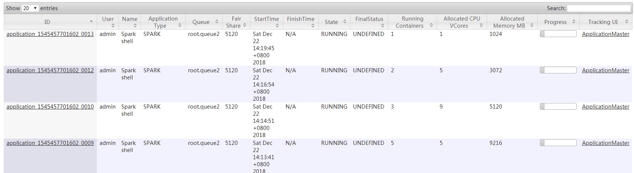Open the Show entries count dropdown
634x173 pixels.
point(30,8)
